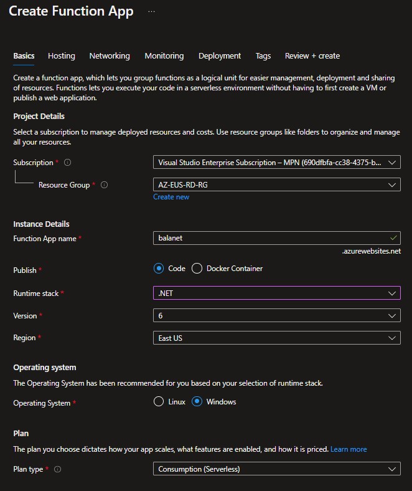Click the Subscription field label
The height and width of the screenshot is (491, 412).
point(33,163)
